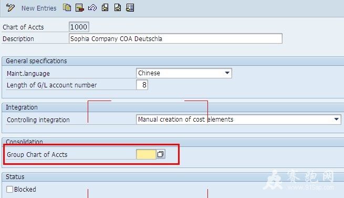Click the General specifications section header
This screenshot has height=198, width=344.
(36, 61)
